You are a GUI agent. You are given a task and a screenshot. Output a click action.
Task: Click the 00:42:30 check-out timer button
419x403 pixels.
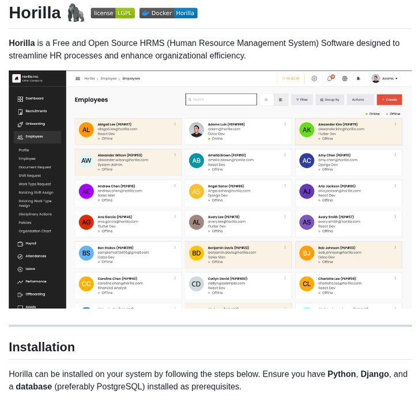tap(290, 78)
